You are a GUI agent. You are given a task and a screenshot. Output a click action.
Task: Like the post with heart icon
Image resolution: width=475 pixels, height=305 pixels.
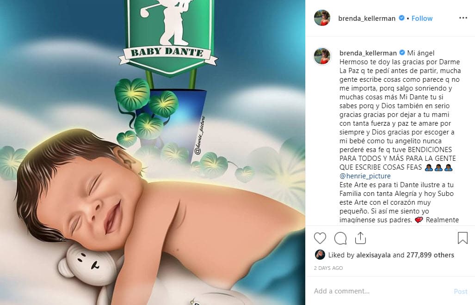point(320,238)
